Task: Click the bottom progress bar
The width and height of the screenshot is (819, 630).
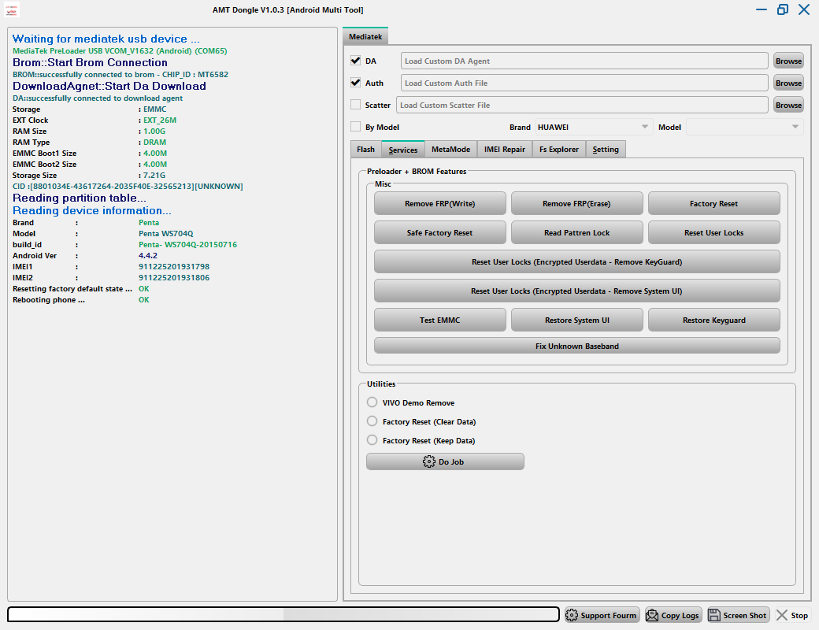Action: 283,615
